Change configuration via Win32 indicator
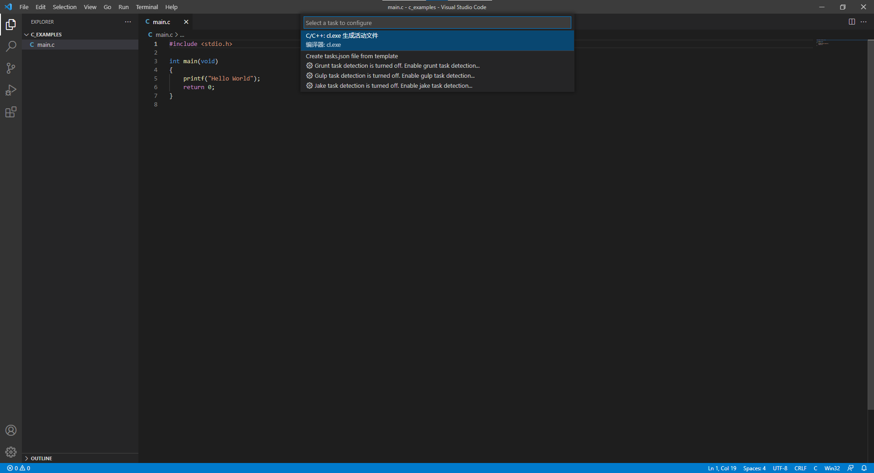Viewport: 874px width, 473px height. point(832,468)
